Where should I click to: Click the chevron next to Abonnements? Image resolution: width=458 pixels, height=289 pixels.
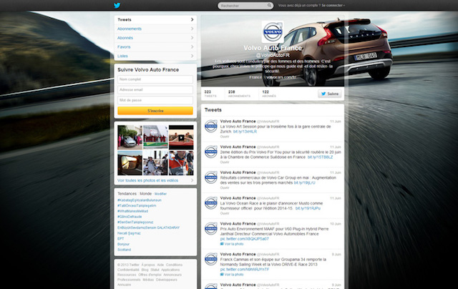coord(193,29)
